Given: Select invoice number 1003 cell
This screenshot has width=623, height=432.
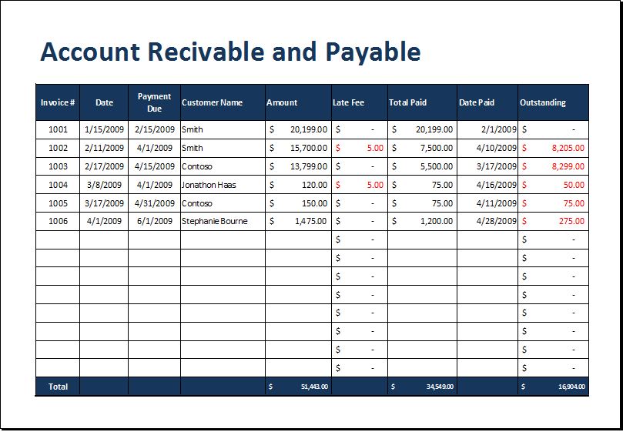Looking at the screenshot, I should [58, 166].
